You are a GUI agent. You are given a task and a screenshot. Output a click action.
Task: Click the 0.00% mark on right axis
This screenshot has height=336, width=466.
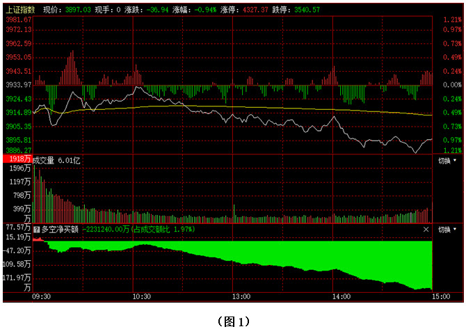[451, 85]
